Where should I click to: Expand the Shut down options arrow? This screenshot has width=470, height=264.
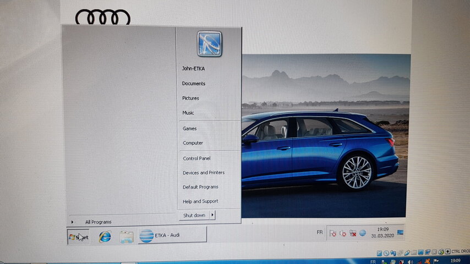(212, 215)
